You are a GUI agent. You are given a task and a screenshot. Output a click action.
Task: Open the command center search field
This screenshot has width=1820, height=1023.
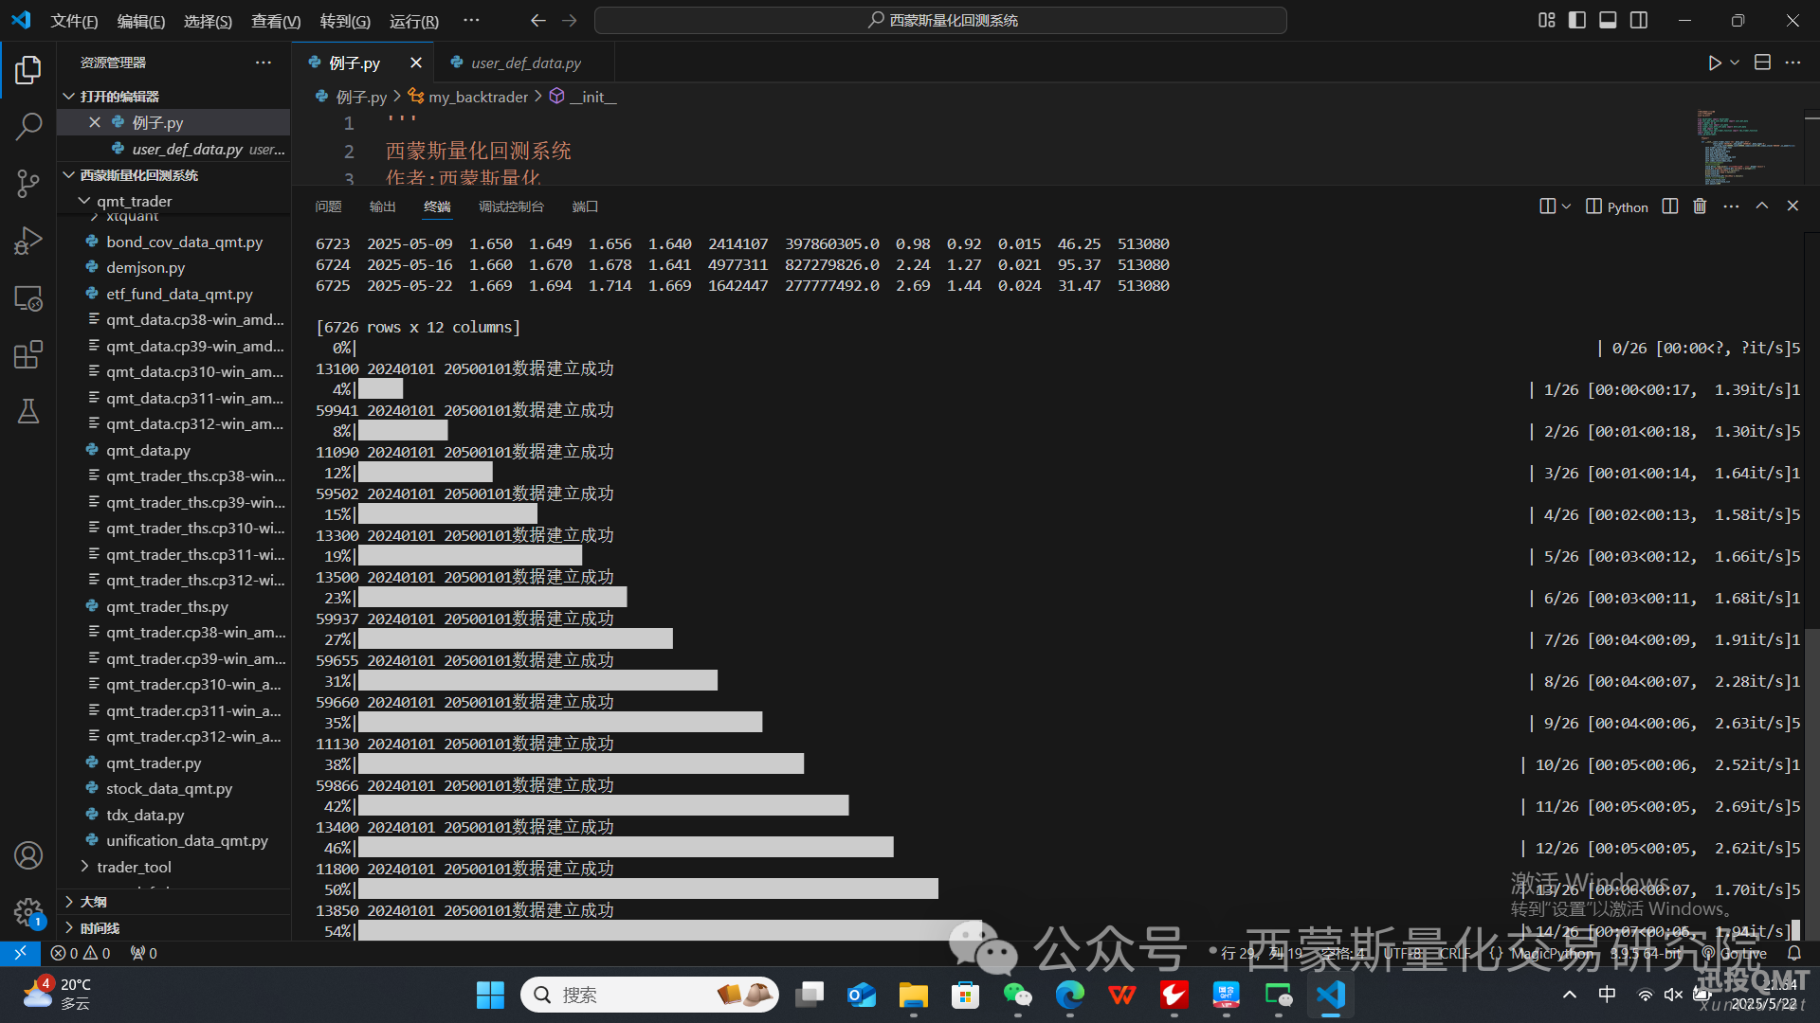[940, 20]
